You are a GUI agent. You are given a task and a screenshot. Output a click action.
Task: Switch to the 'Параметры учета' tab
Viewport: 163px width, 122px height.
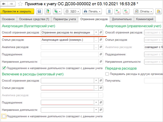point(65,19)
